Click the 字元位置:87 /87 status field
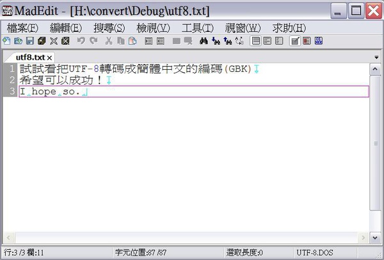 (x=169, y=252)
